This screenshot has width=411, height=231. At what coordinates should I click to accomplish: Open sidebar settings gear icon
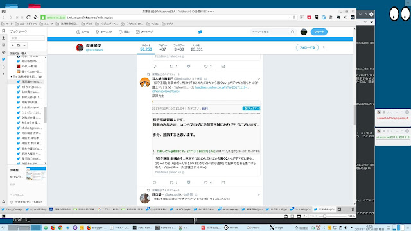pos(3,202)
